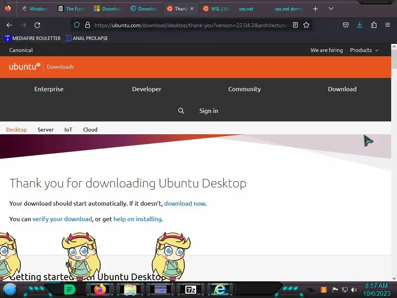This screenshot has height=298, width=397.
Task: Select the Server sub-navigation tab
Action: tap(46, 130)
